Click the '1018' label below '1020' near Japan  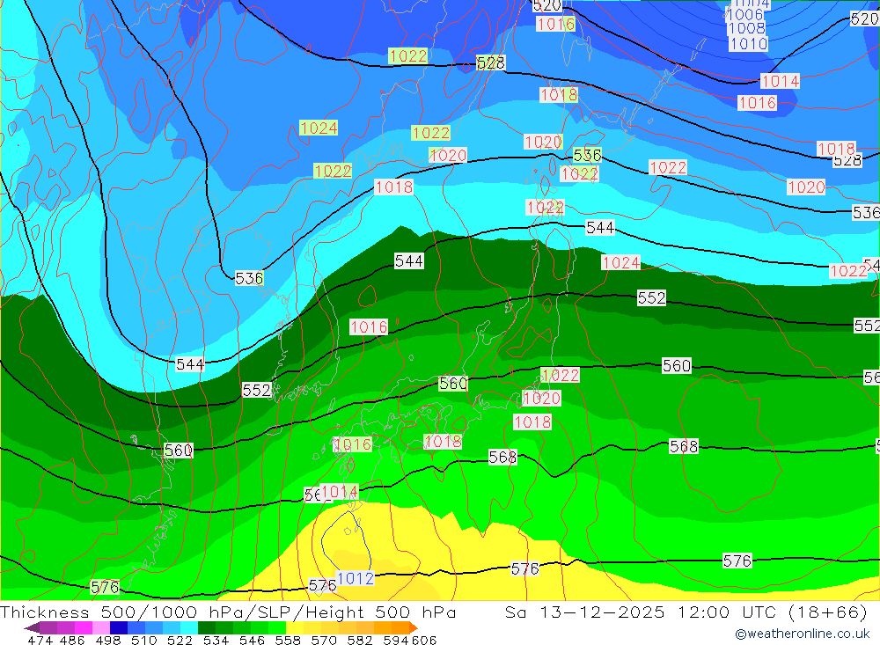(532, 422)
